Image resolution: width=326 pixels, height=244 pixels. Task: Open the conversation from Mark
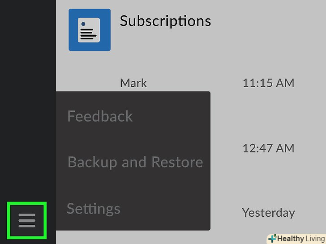click(133, 83)
